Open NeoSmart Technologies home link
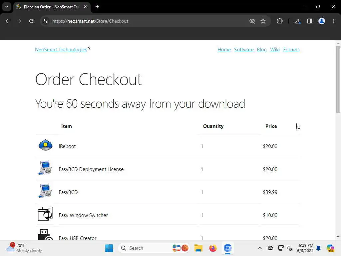The height and width of the screenshot is (256, 341). 61,50
